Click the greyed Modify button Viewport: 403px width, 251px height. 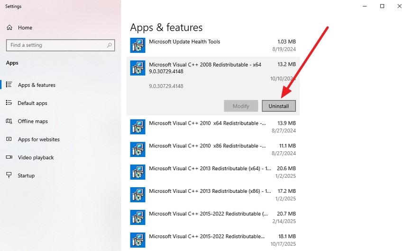241,106
